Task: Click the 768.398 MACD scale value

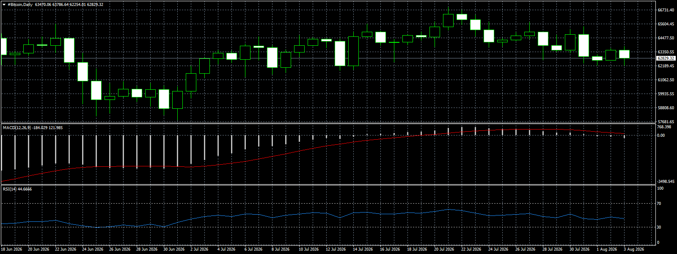Action: pyautogui.click(x=664, y=127)
